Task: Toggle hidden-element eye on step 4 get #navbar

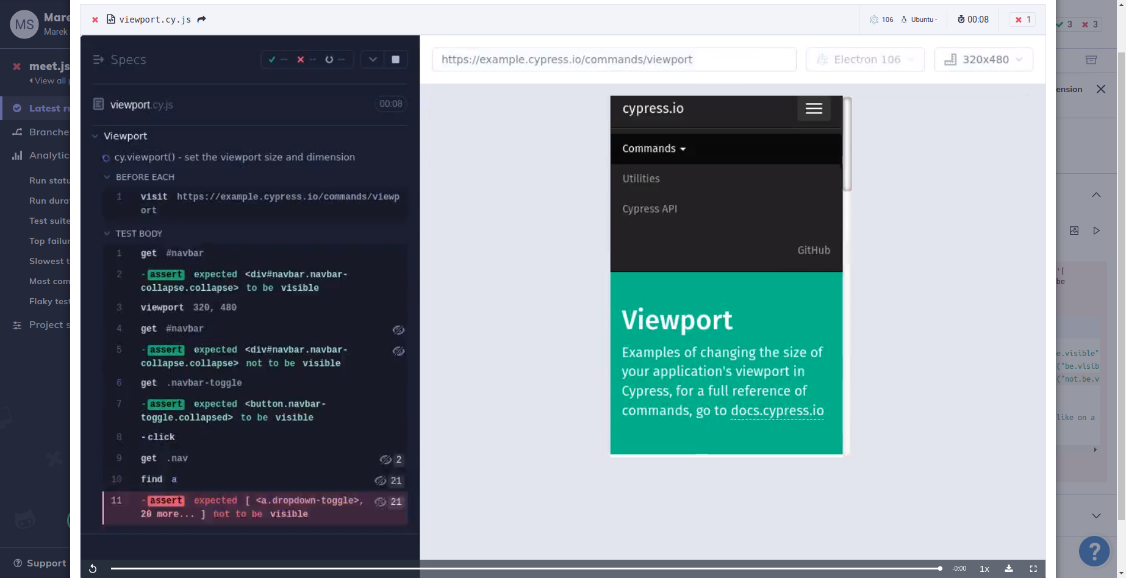Action: pyautogui.click(x=398, y=330)
